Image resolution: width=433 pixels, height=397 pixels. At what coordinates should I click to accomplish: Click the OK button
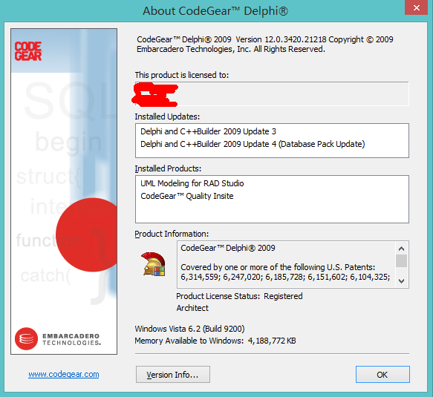(x=382, y=375)
